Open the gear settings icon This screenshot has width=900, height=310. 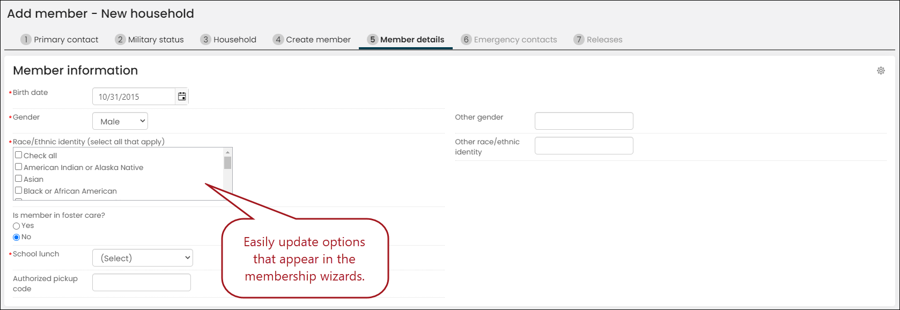pos(881,70)
